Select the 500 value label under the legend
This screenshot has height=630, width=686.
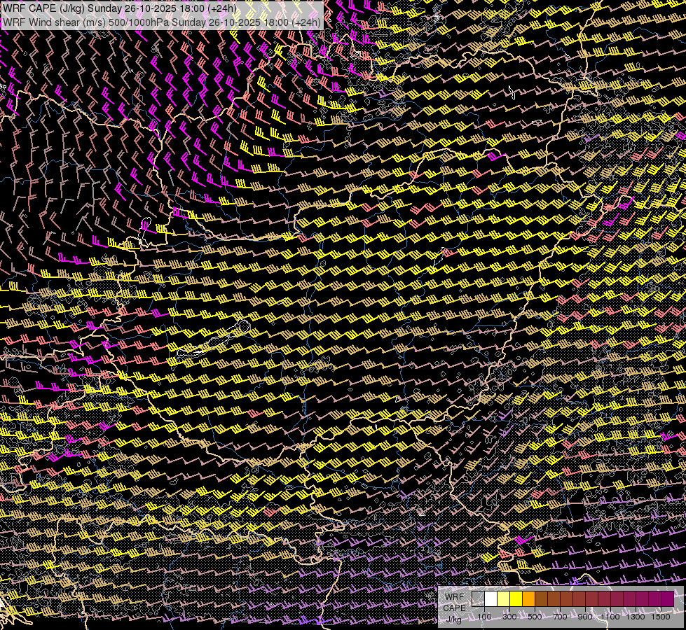coord(535,617)
